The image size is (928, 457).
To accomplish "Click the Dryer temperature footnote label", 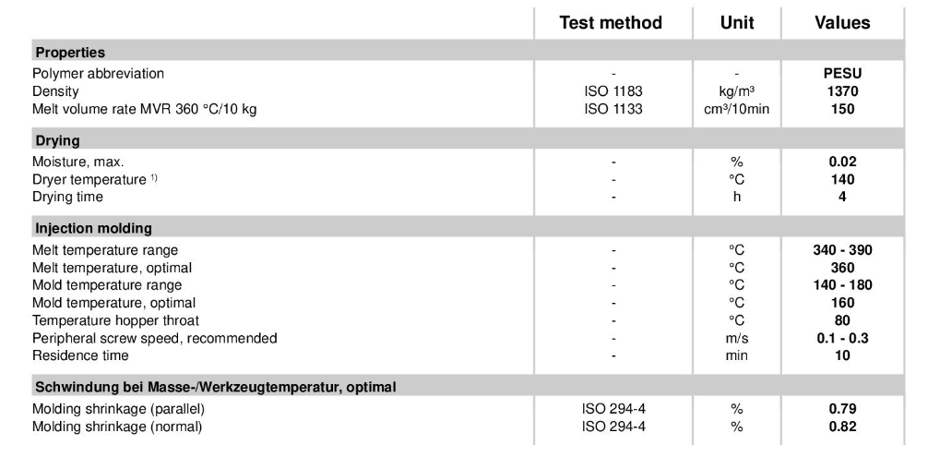I will pos(95,179).
